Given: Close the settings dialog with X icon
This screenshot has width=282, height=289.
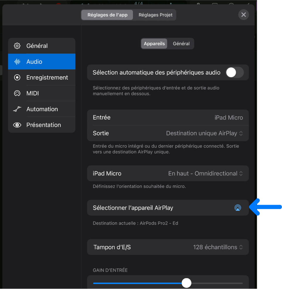Looking at the screenshot, I should (x=243, y=15).
